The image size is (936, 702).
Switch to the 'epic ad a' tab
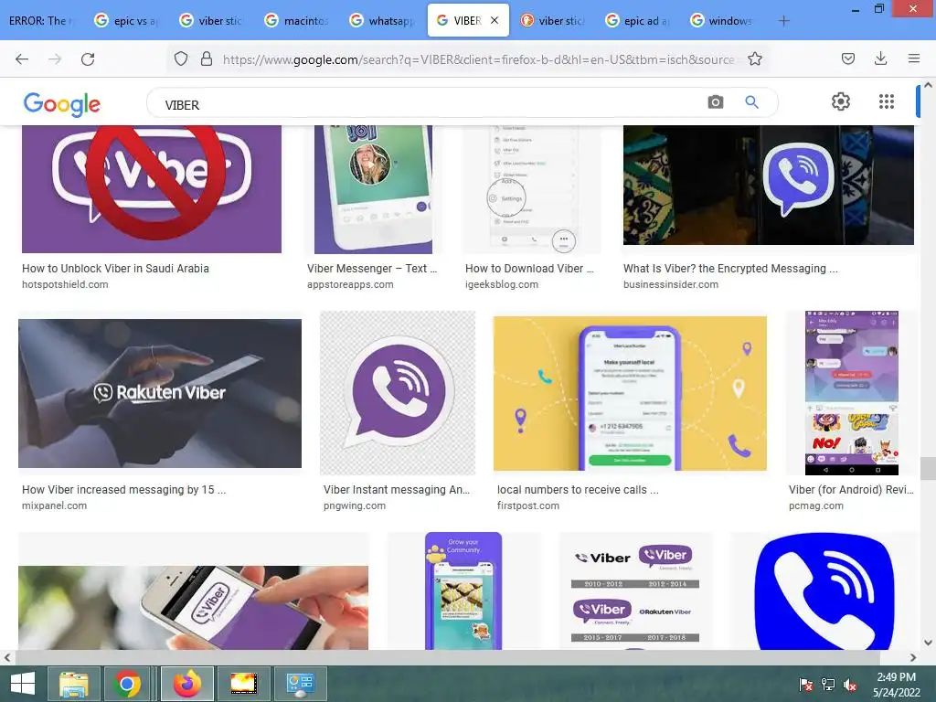637,21
